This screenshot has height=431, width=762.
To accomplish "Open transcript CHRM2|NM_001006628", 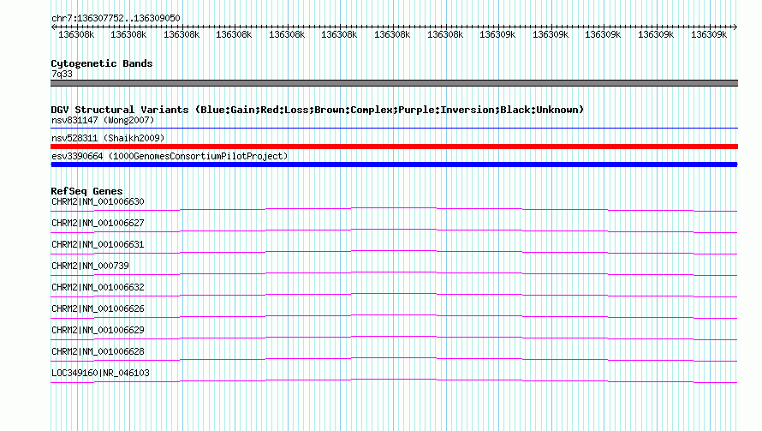I will pos(98,351).
